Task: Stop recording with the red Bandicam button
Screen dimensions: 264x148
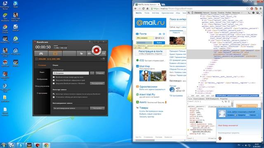Action: 96,50
